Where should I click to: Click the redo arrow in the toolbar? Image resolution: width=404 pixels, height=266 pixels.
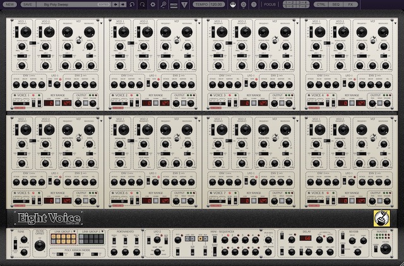point(143,4)
